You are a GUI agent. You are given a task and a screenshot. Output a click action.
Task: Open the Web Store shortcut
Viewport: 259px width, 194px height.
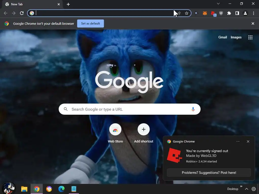click(x=115, y=133)
